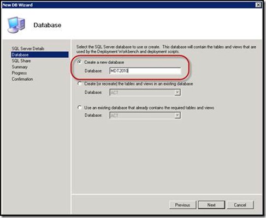
Task: Click the 'Select the SQL Server database' description text
Action: tap(166, 49)
